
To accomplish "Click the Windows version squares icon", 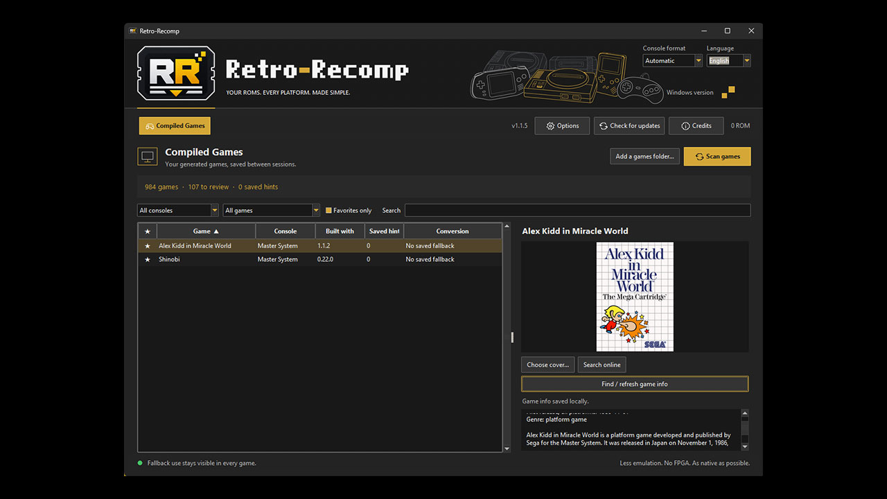I will pyautogui.click(x=728, y=92).
